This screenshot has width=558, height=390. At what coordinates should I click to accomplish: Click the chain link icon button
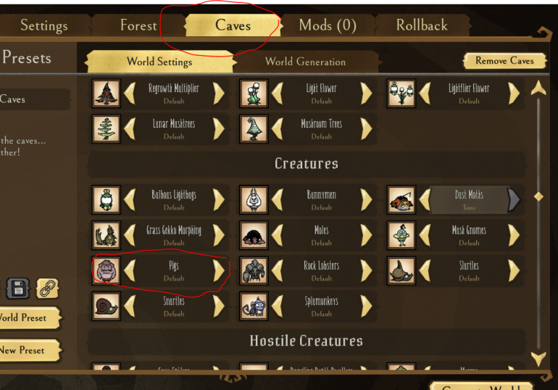pos(47,288)
